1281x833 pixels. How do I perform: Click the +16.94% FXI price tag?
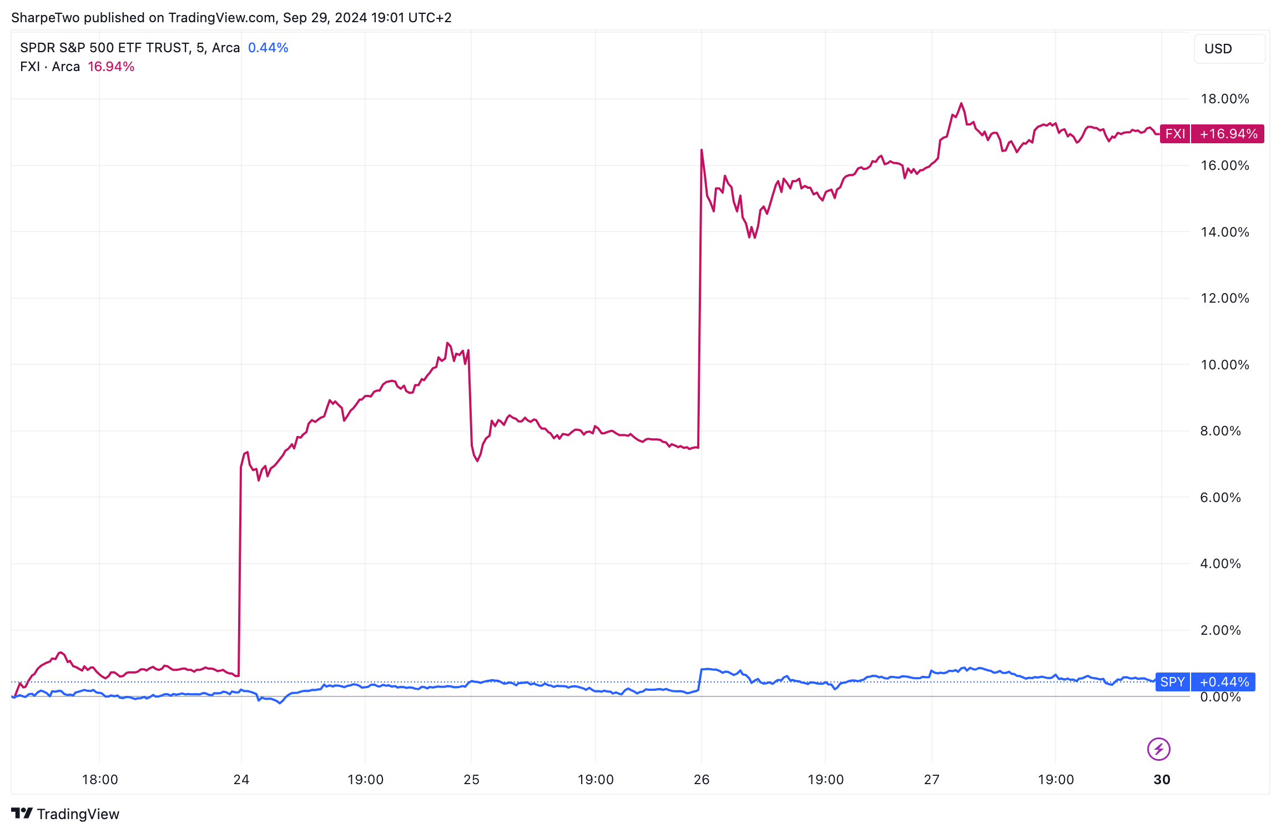1228,134
